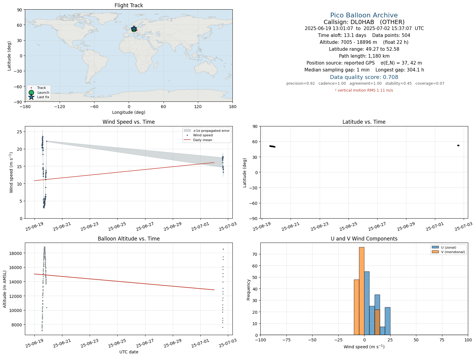Click the "Pico Balloon Archive" heading
The height and width of the screenshot is (357, 476).
click(x=364, y=15)
